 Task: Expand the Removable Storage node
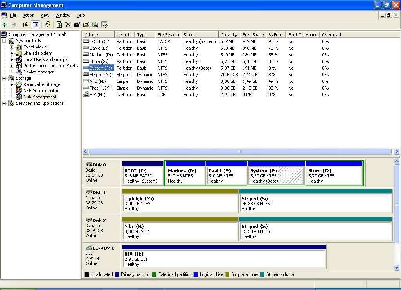coord(11,84)
